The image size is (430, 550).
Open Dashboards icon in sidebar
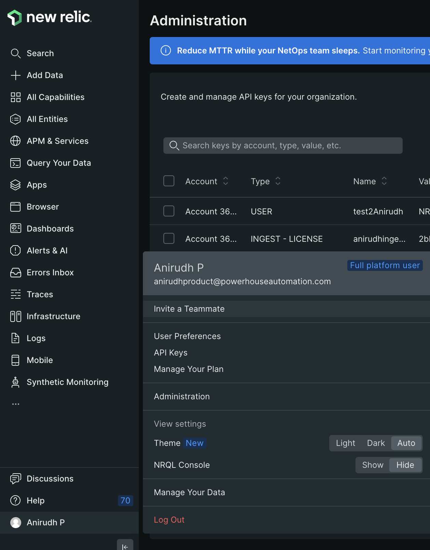pyautogui.click(x=15, y=229)
